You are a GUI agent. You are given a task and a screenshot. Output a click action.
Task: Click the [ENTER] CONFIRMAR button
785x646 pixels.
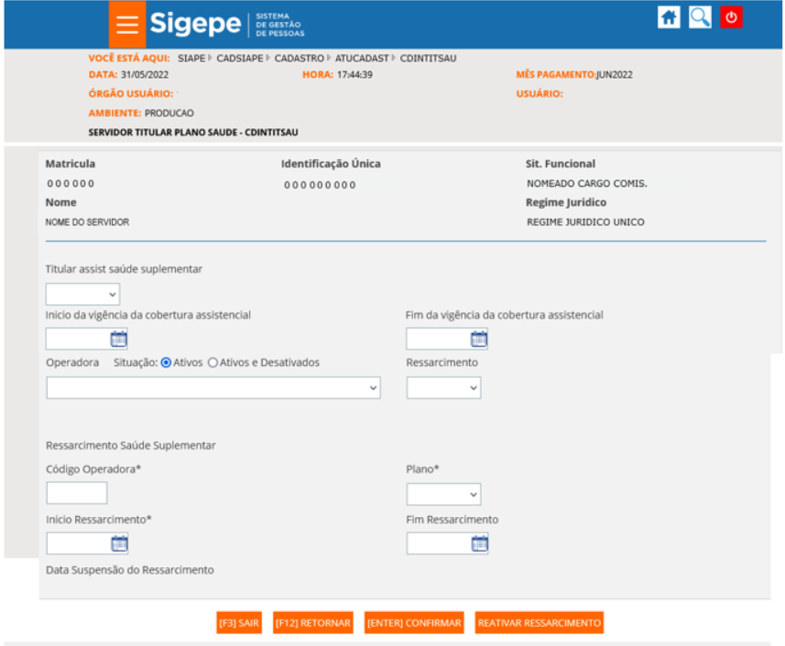(414, 623)
